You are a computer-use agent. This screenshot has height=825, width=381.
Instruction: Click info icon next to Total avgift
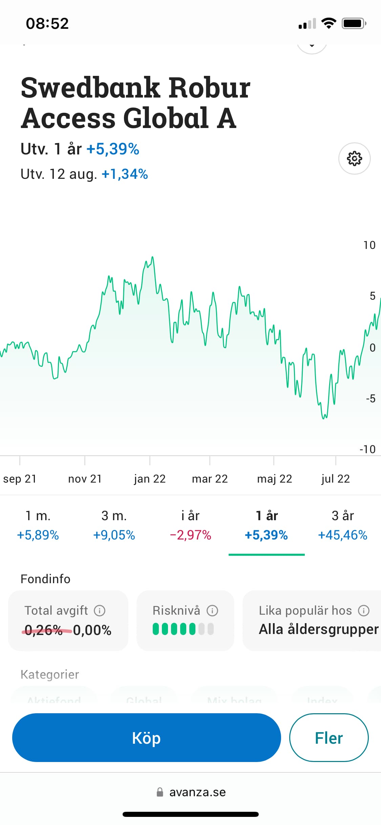pyautogui.click(x=100, y=611)
